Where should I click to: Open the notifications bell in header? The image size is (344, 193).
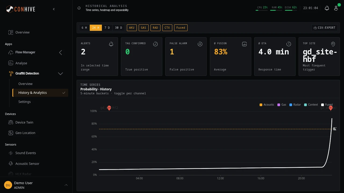[327, 8]
